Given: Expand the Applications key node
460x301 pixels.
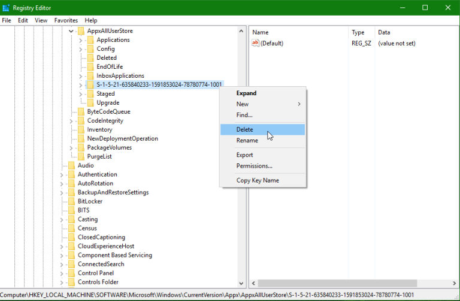Looking at the screenshot, I should [81, 40].
